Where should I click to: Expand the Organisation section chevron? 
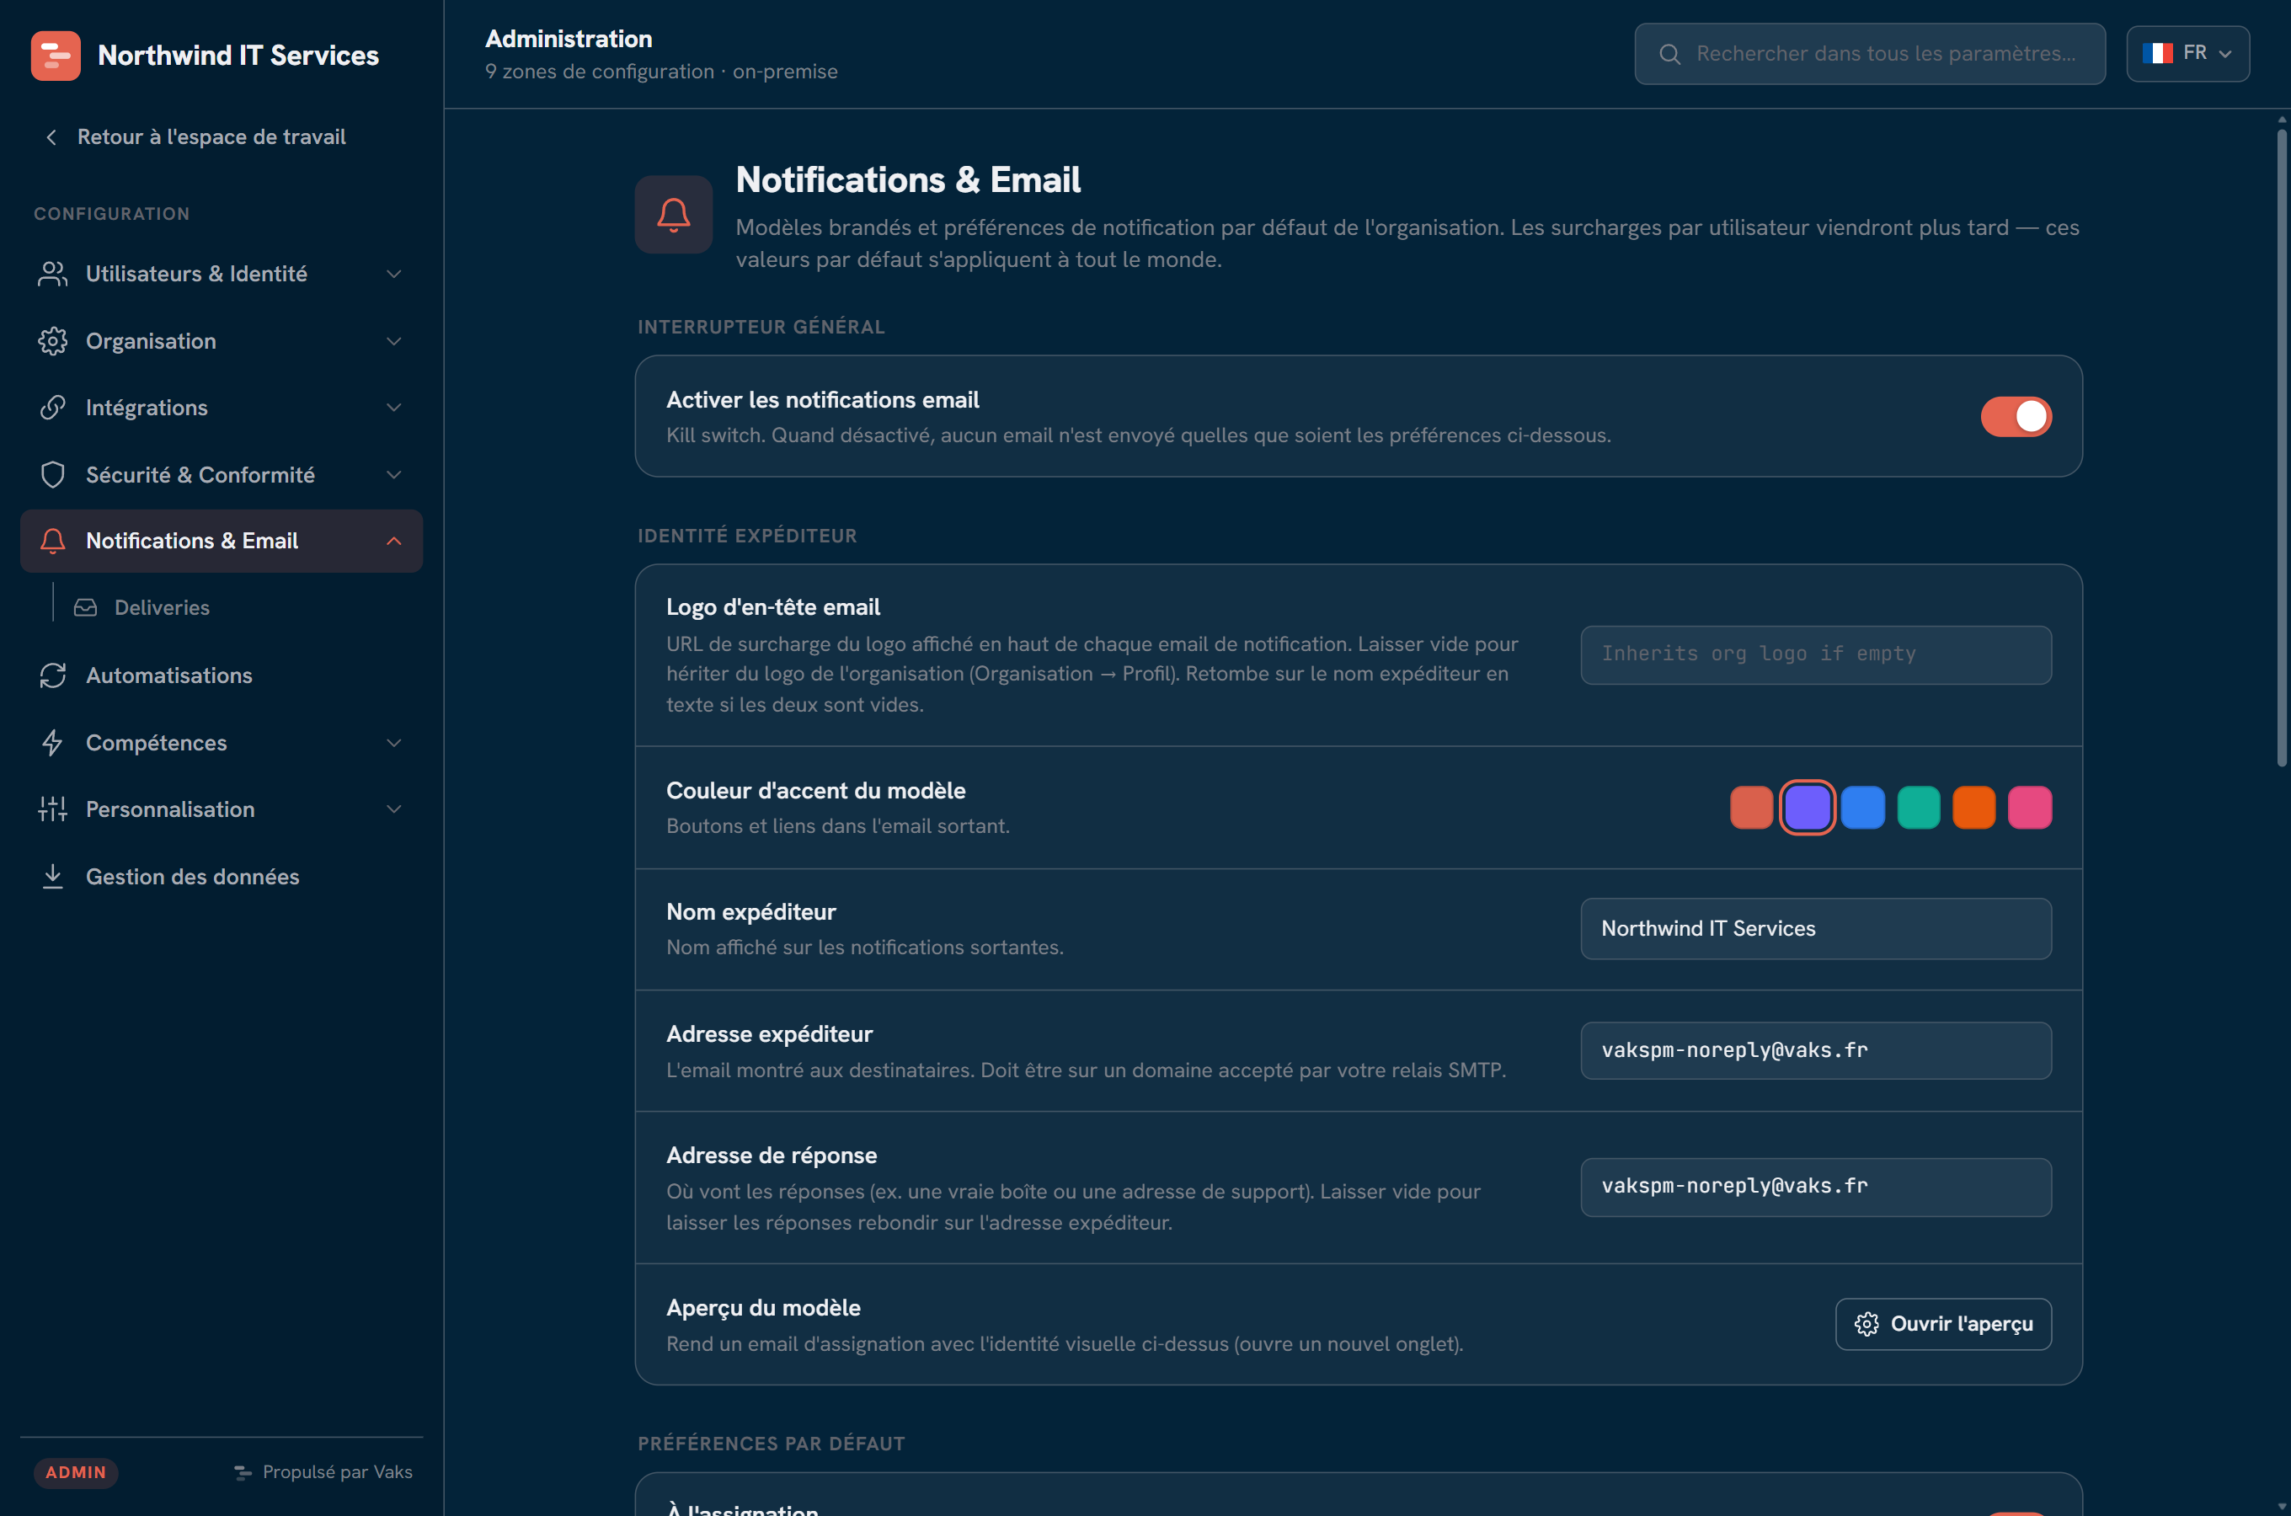(393, 341)
